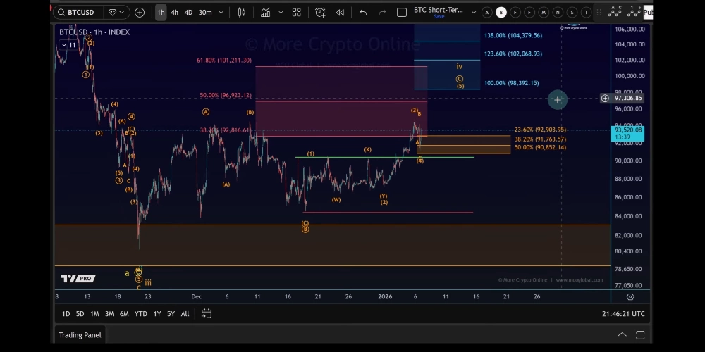Click the BTCUSD symbol search field
Viewport: 705px width, 352px height.
point(78,12)
